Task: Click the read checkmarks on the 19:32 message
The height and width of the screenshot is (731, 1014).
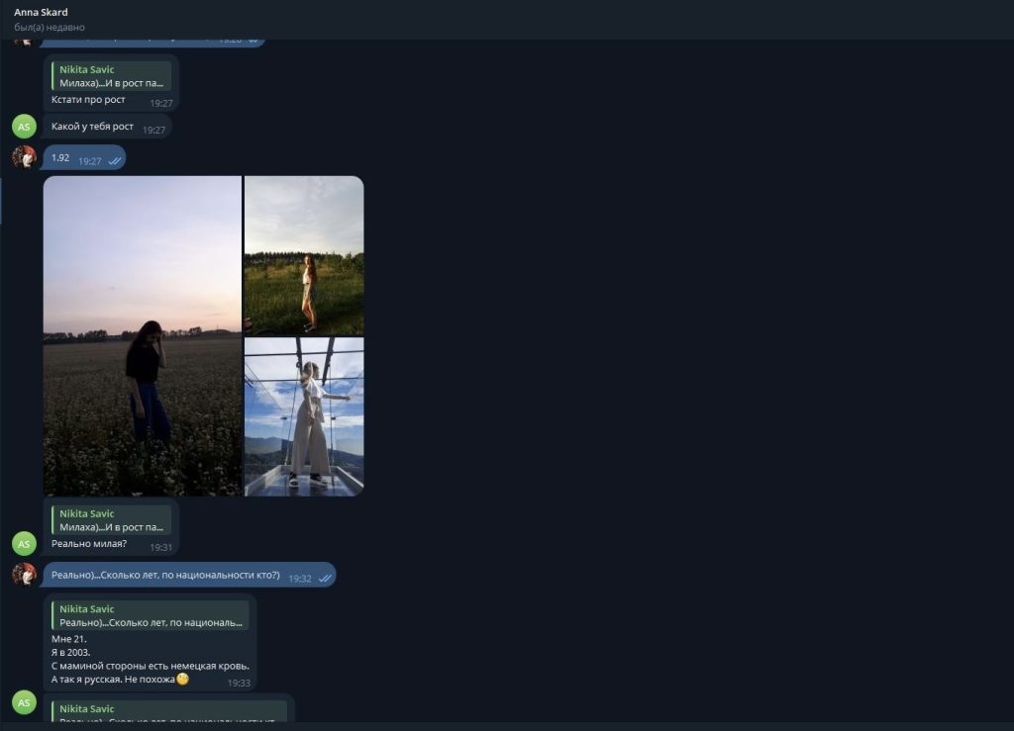Action: pyautogui.click(x=325, y=578)
